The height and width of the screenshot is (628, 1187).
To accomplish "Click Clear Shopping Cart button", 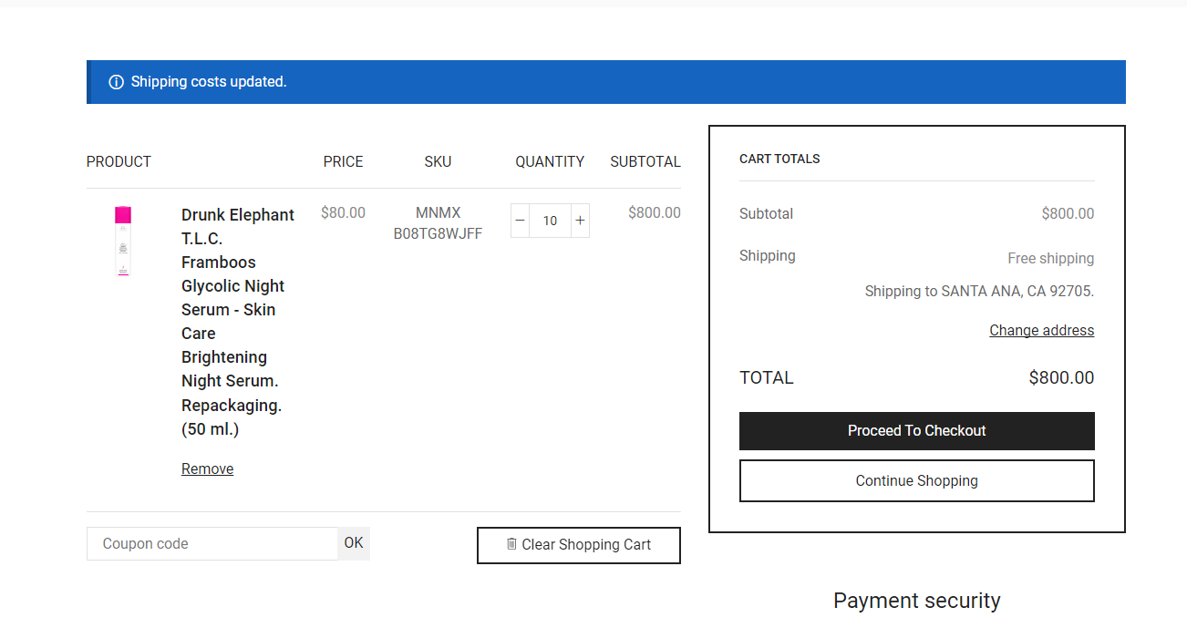I will click(x=579, y=545).
